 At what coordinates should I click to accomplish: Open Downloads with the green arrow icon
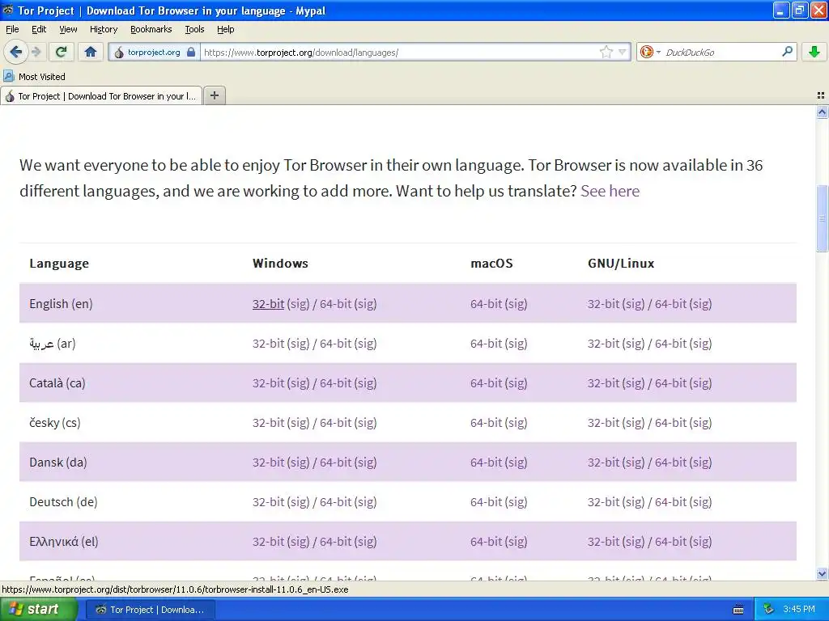click(x=814, y=52)
